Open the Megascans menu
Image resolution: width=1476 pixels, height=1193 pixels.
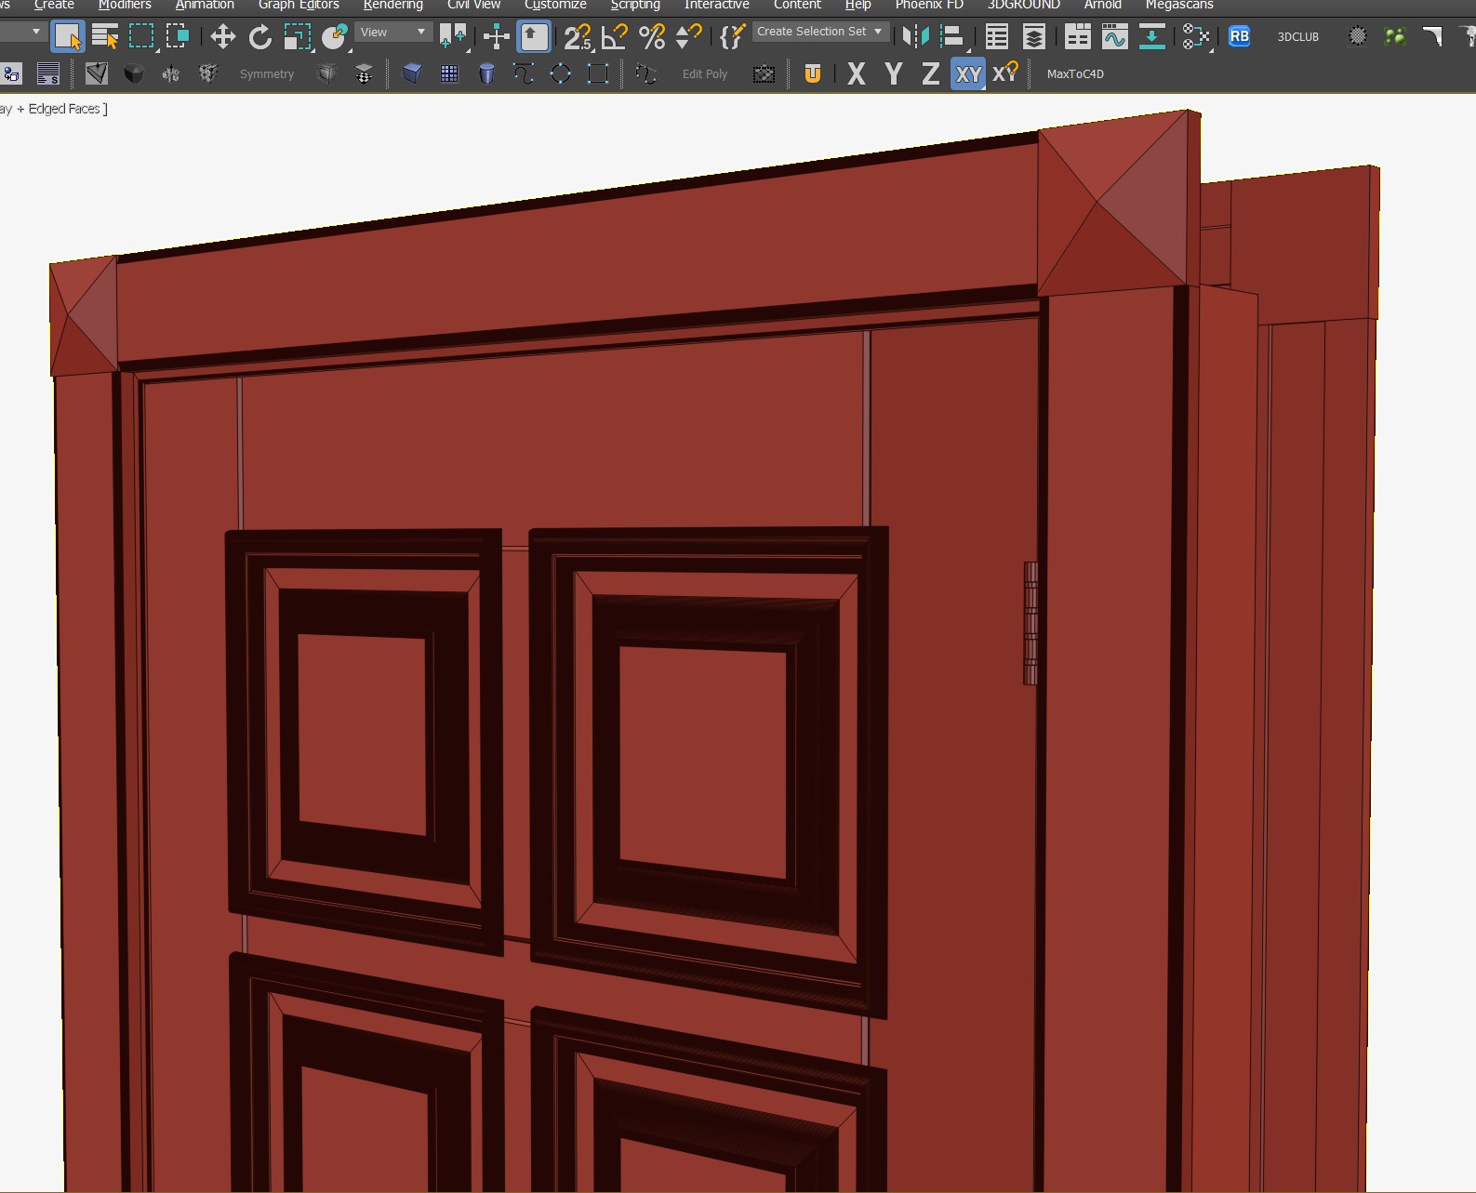[1179, 6]
